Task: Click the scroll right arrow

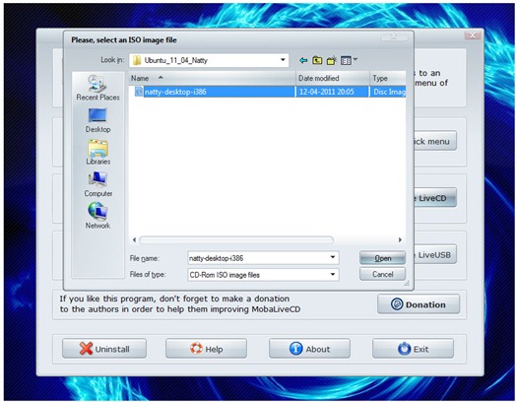Action: click(x=400, y=240)
